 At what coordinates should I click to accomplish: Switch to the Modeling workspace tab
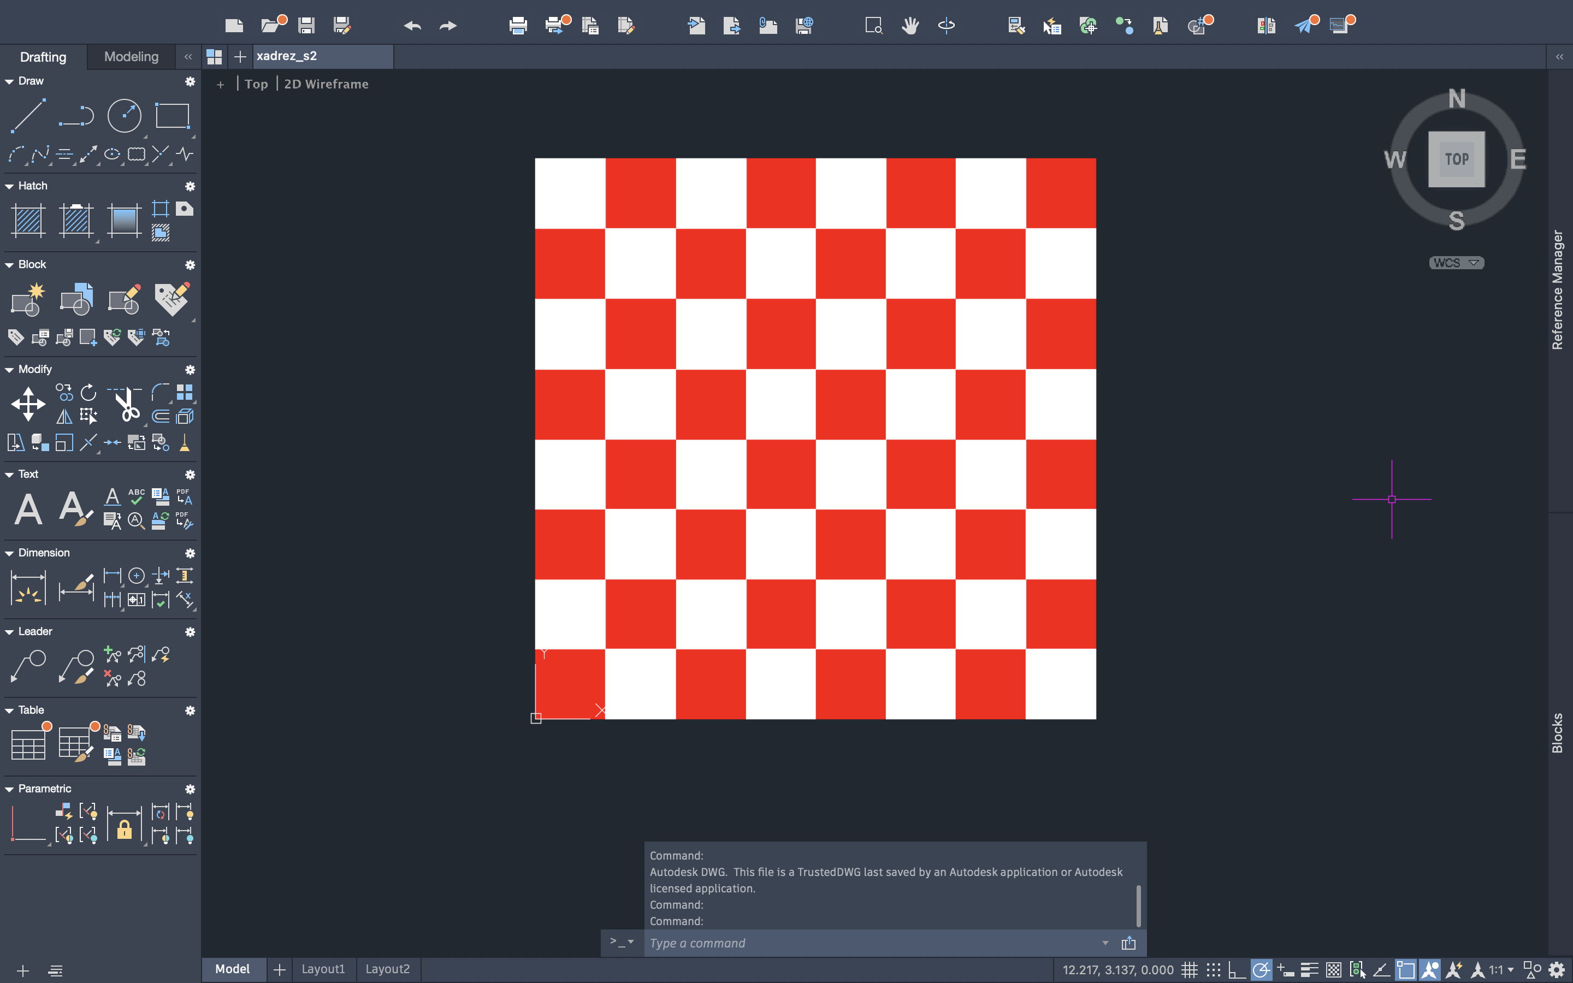131,57
